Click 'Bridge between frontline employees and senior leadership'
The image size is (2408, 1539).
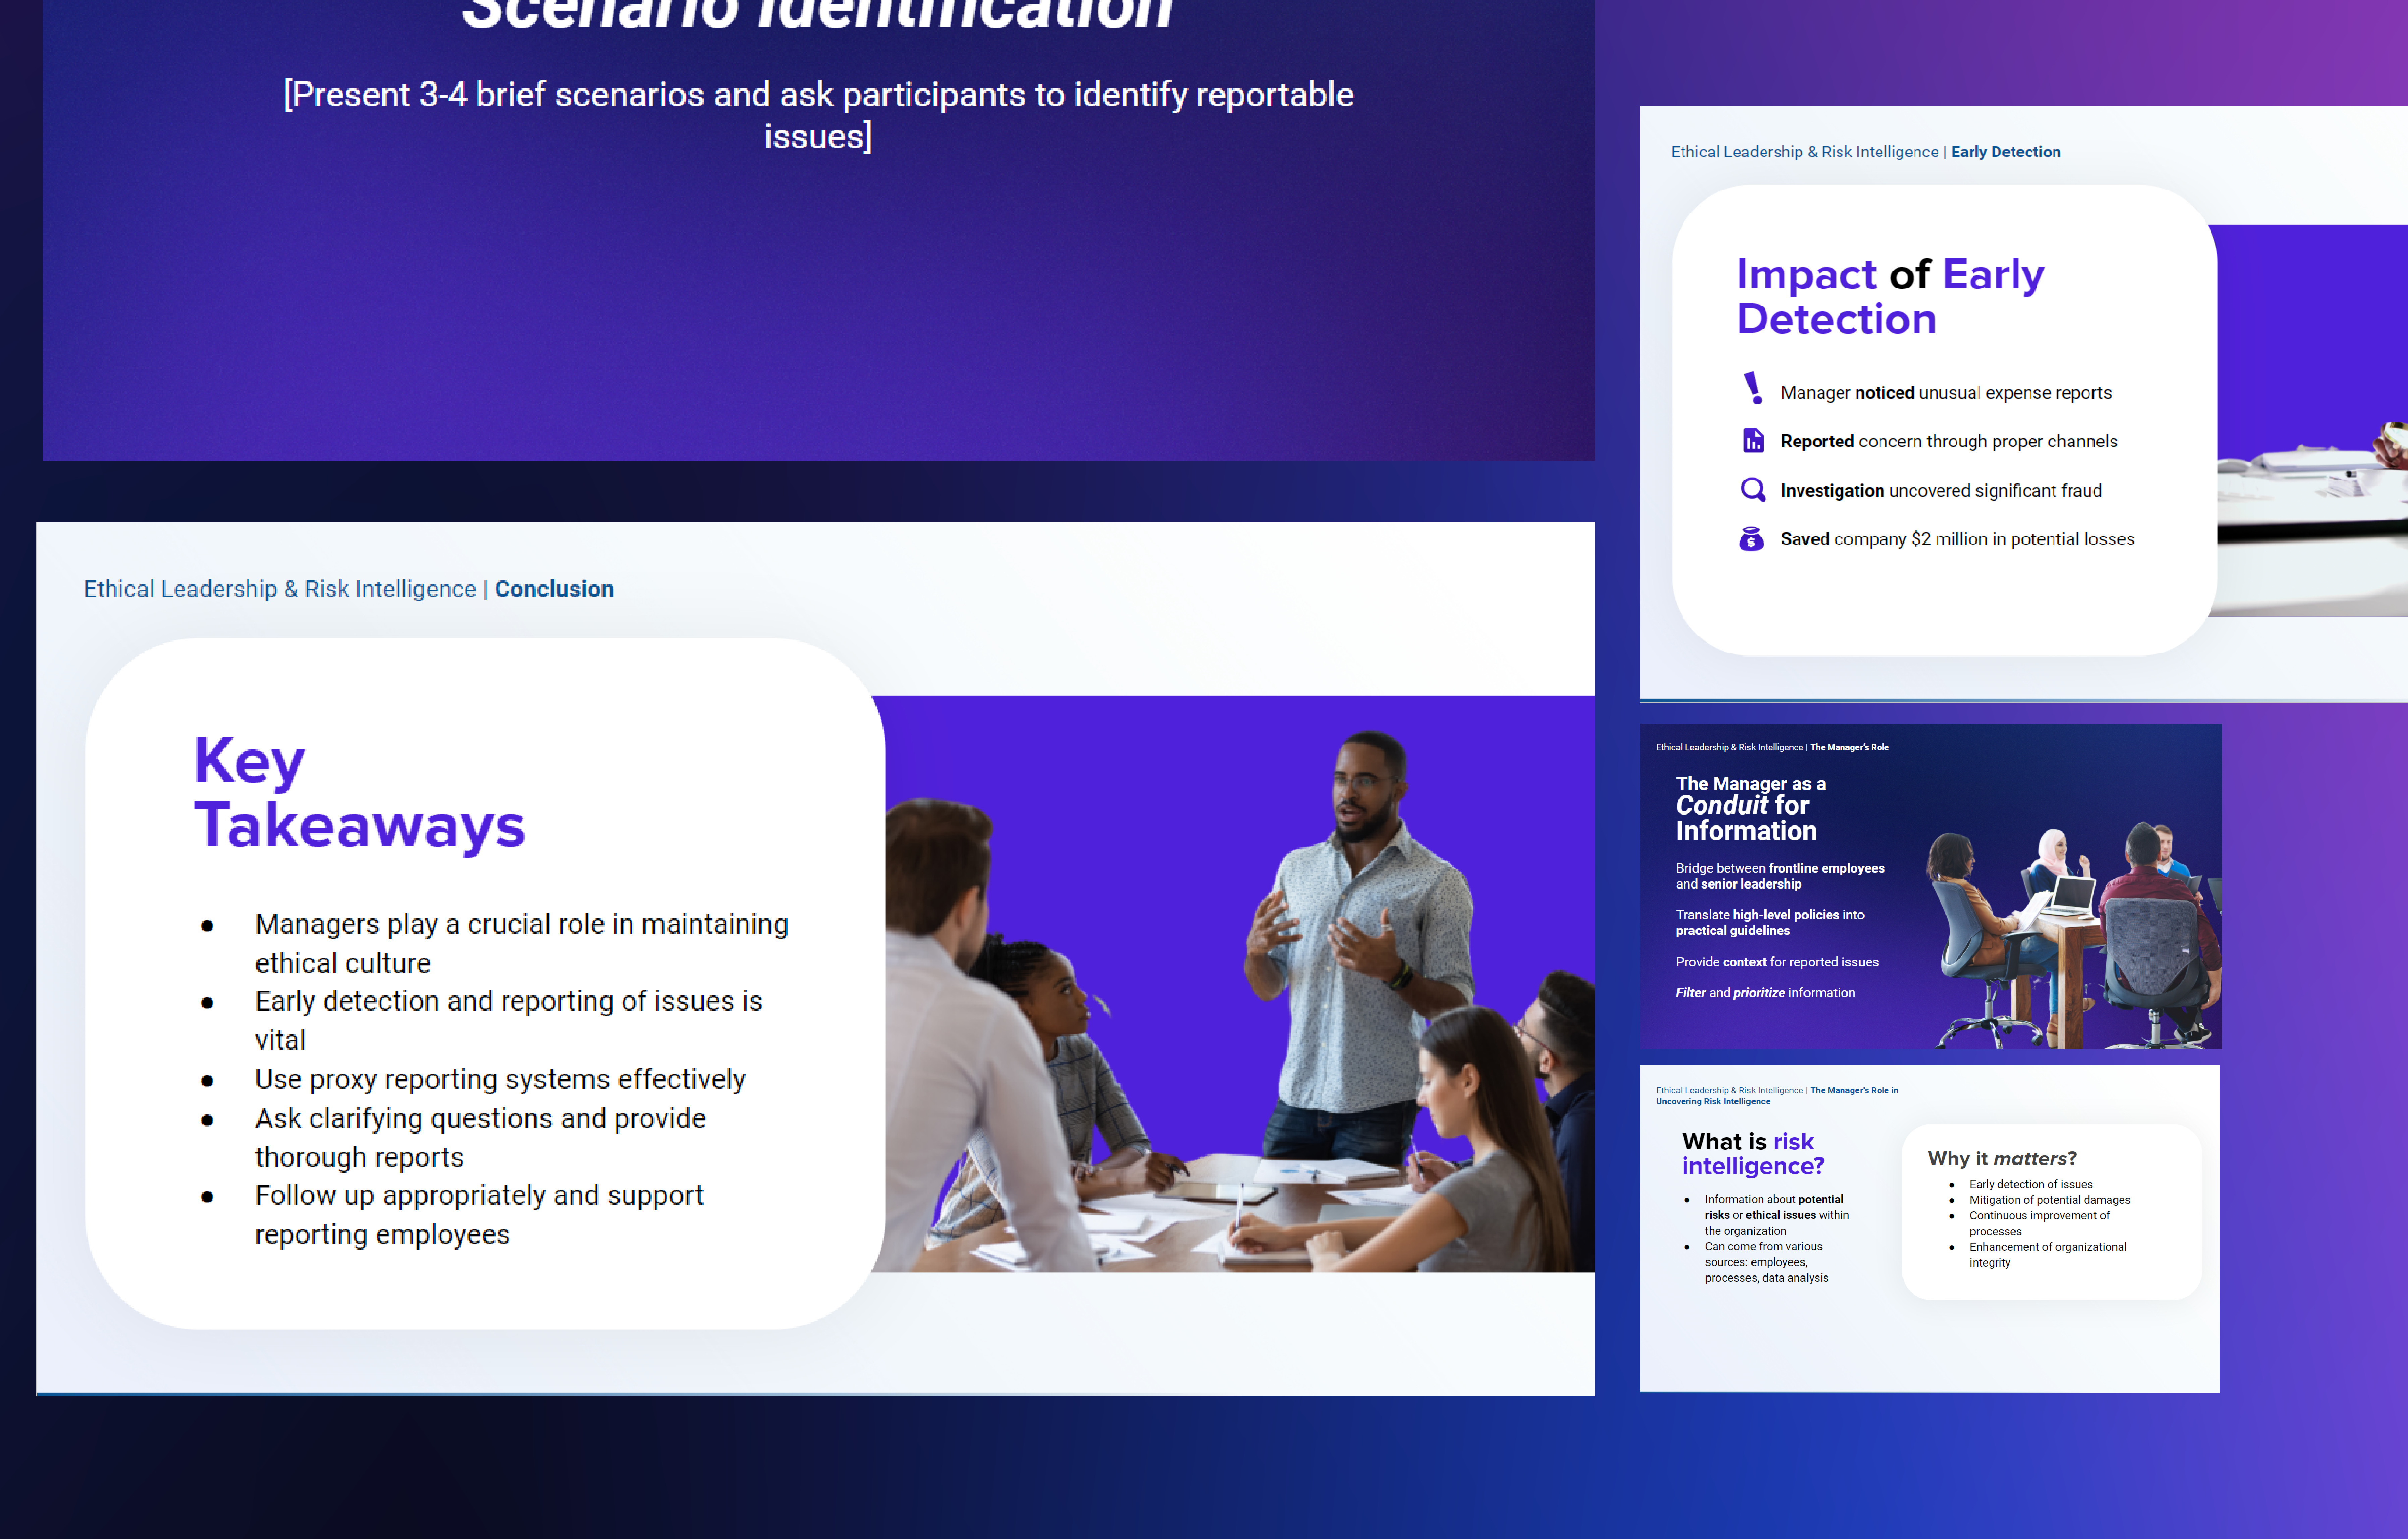1780,876
